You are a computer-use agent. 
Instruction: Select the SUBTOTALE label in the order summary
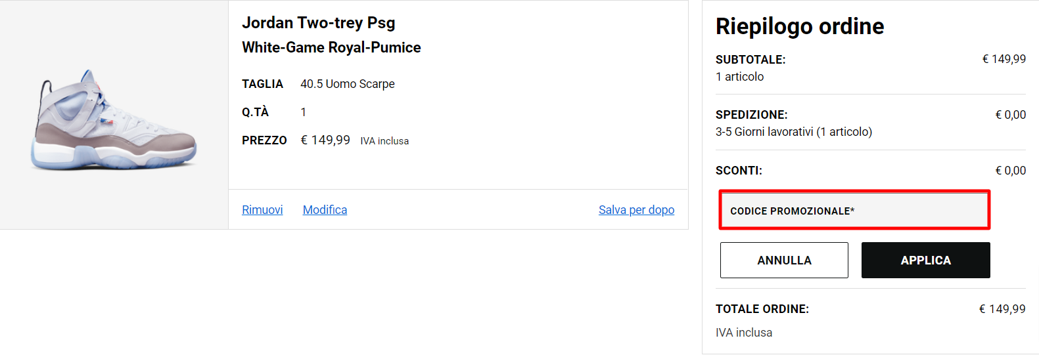(750, 60)
